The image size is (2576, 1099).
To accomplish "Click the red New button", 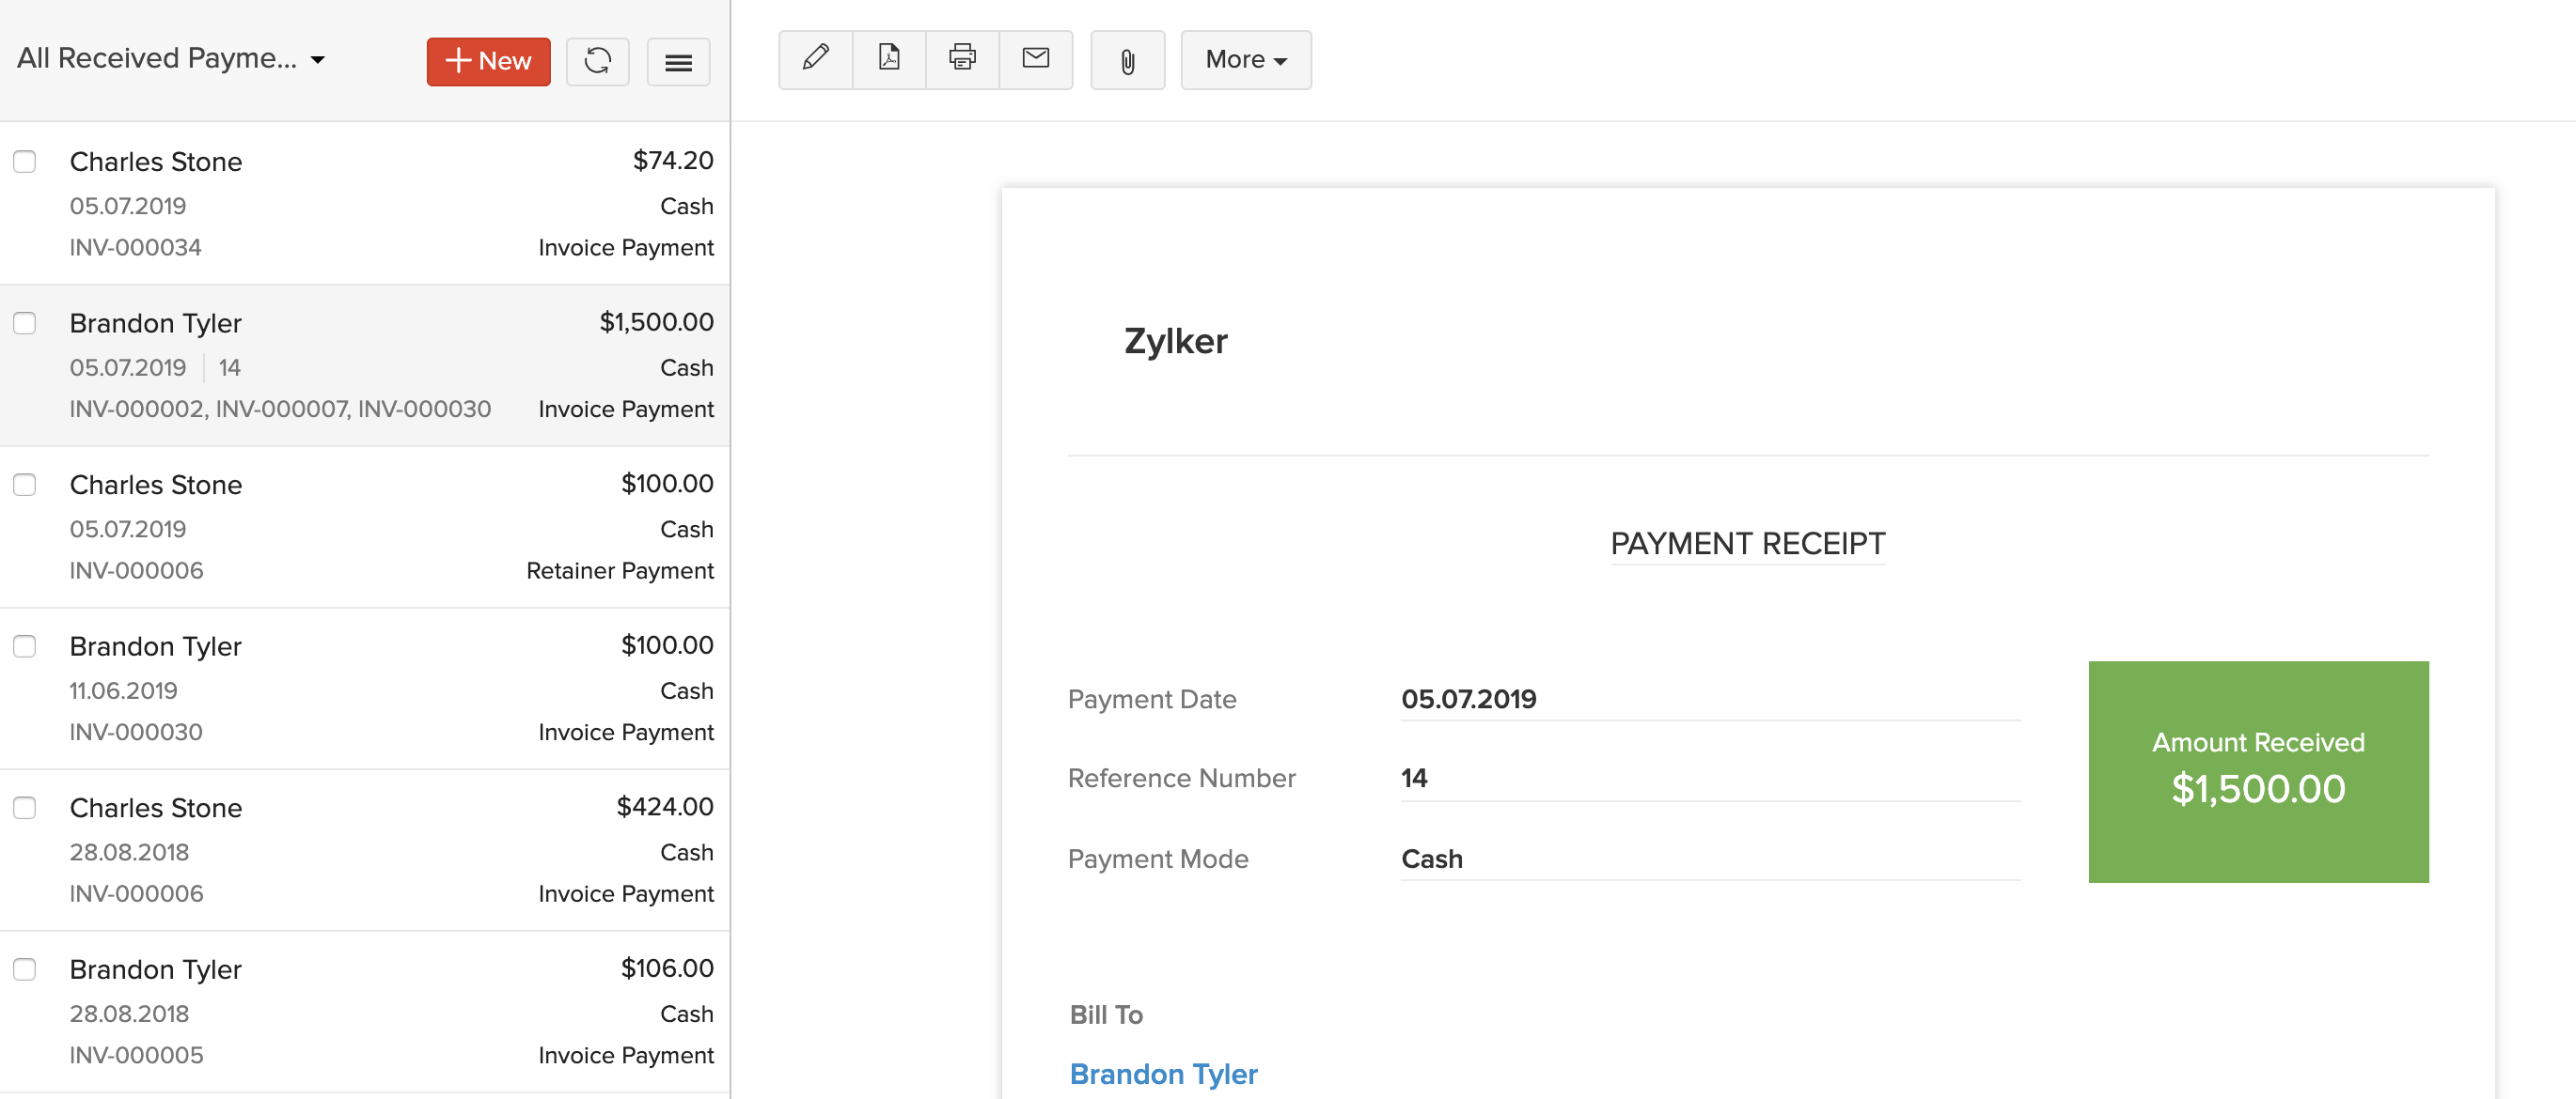I will pos(488,61).
